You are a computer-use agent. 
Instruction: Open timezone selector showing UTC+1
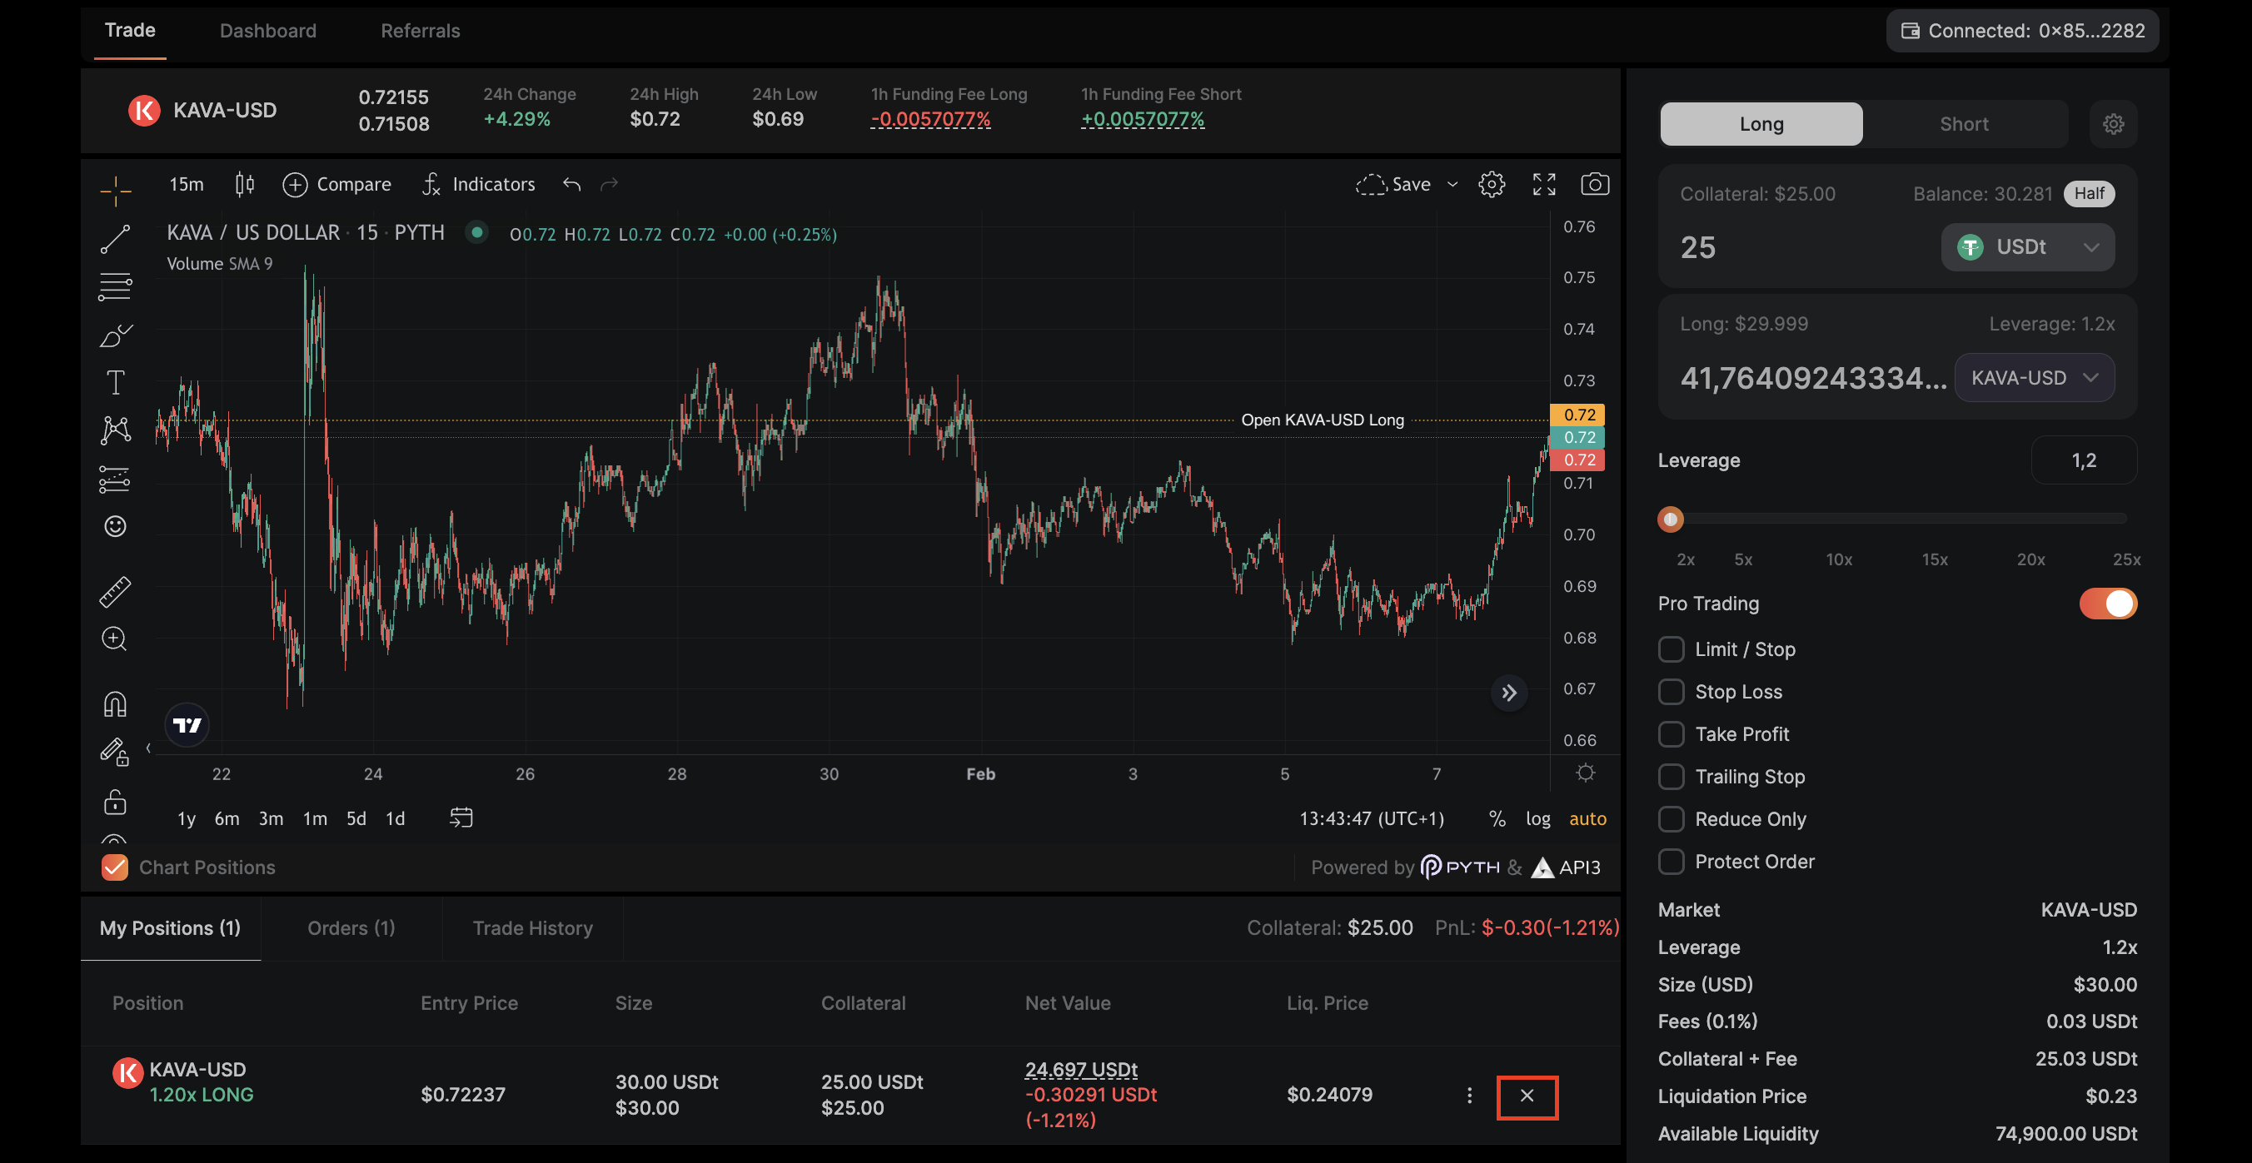point(1371,818)
